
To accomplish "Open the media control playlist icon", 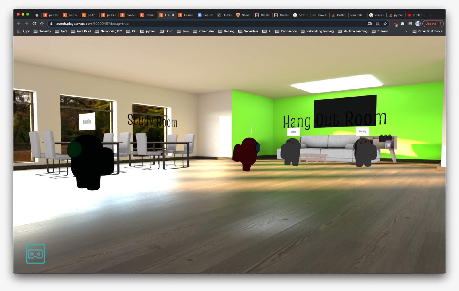I will coord(410,24).
